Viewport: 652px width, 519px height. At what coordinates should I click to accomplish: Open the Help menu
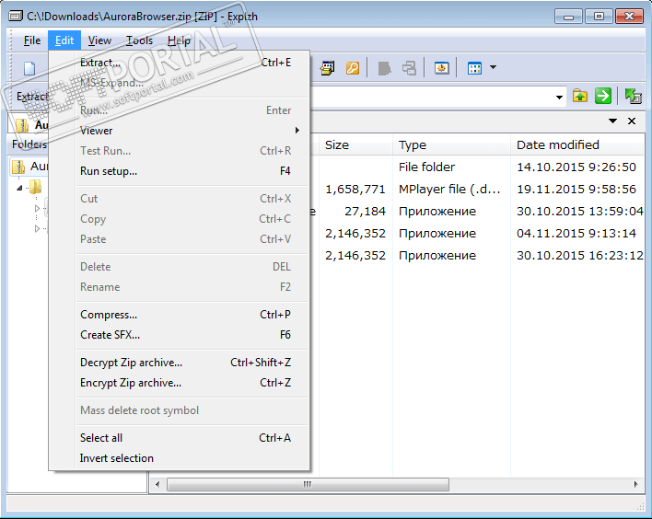179,40
